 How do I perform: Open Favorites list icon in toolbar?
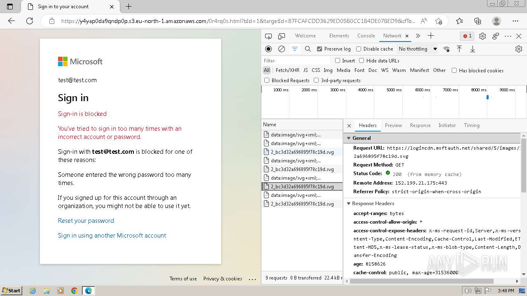[x=459, y=21]
